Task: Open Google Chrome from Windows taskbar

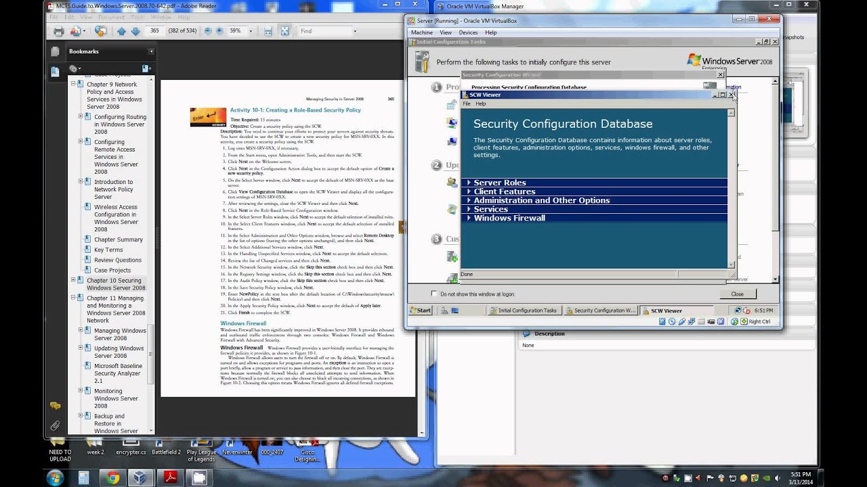Action: pyautogui.click(x=112, y=478)
